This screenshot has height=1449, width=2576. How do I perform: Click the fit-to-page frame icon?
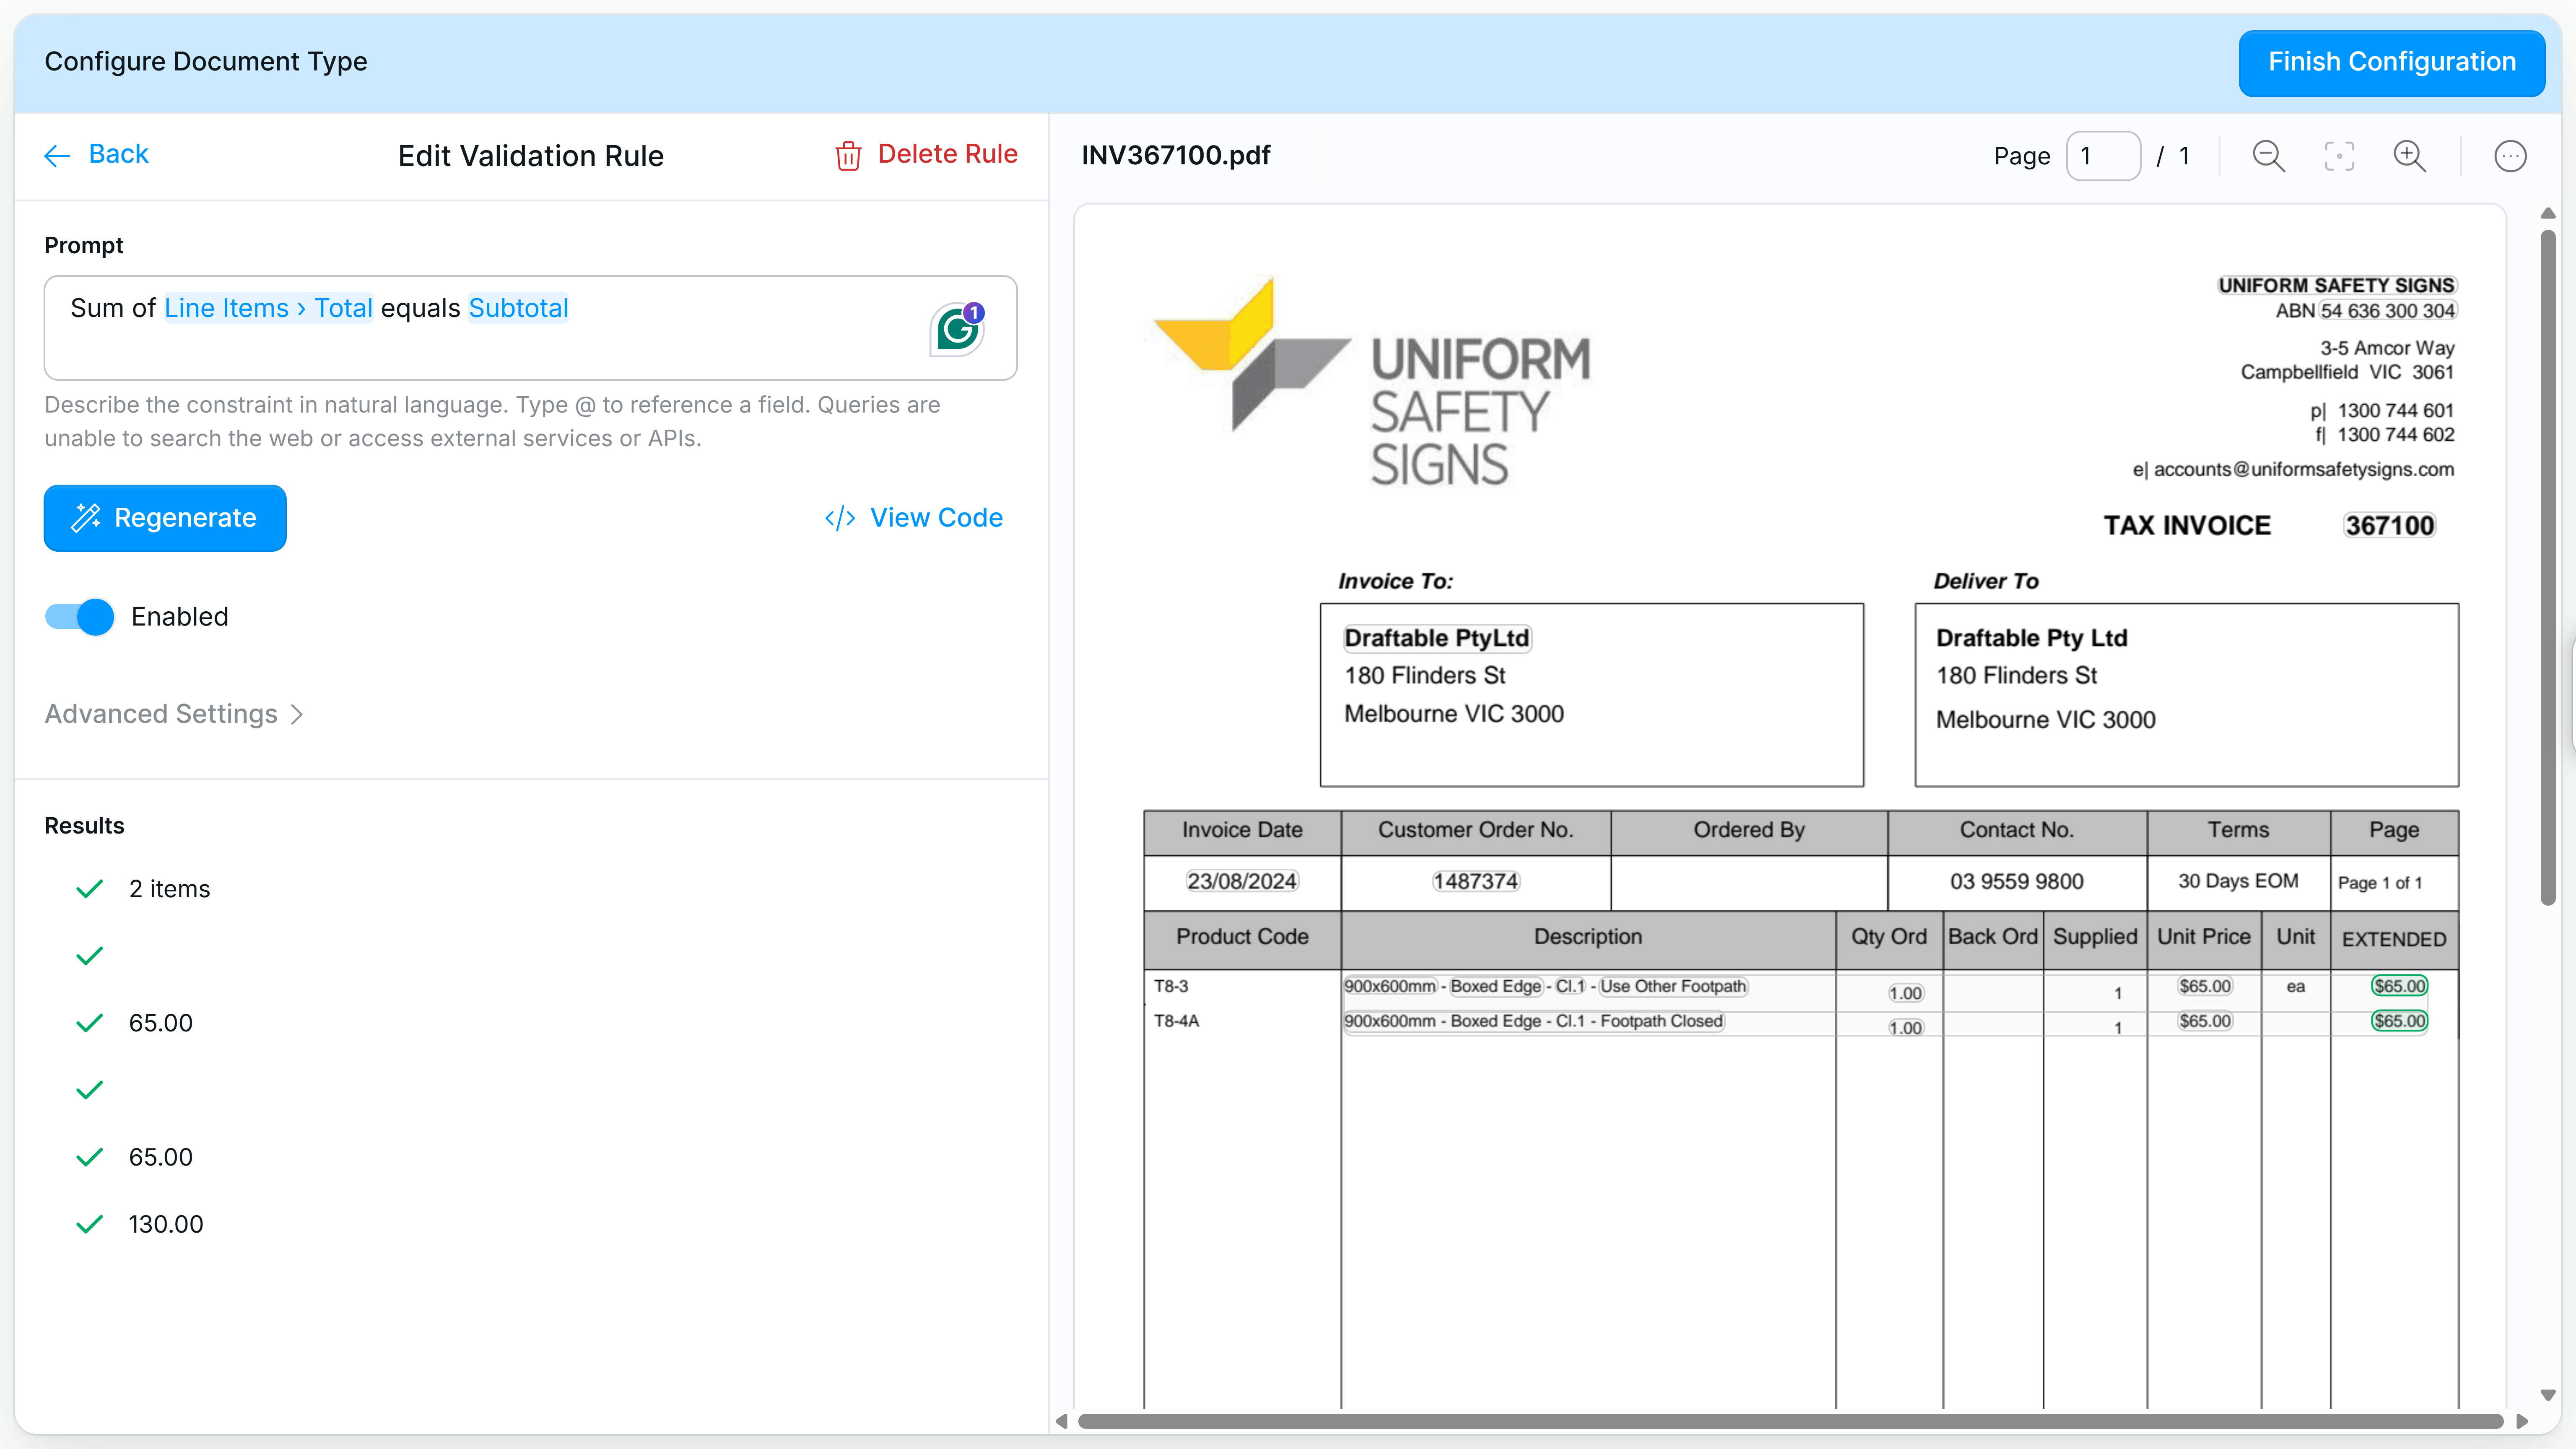coord(2339,156)
